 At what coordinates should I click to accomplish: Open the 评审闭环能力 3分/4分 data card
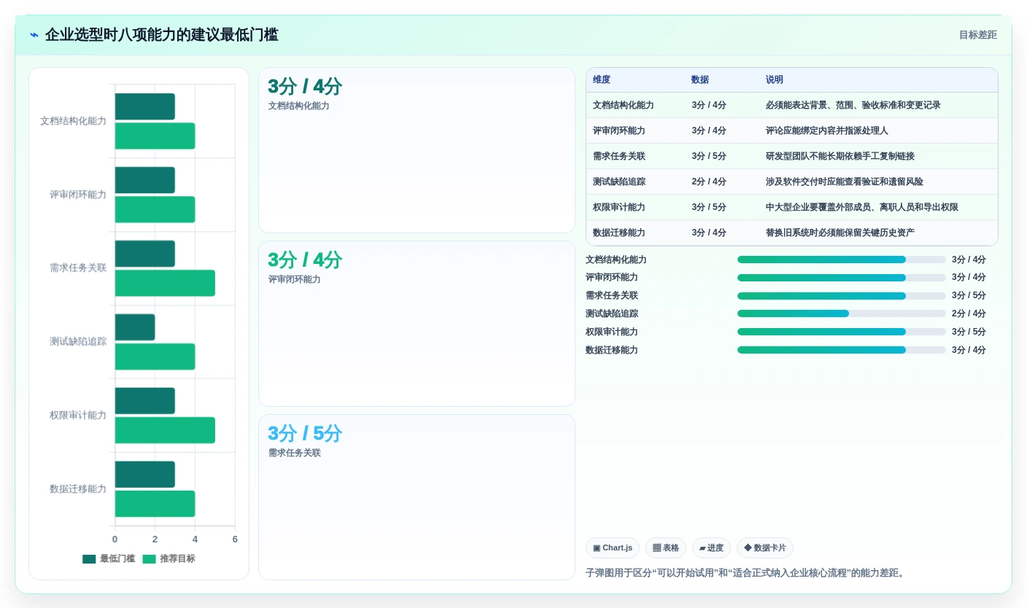pos(416,324)
